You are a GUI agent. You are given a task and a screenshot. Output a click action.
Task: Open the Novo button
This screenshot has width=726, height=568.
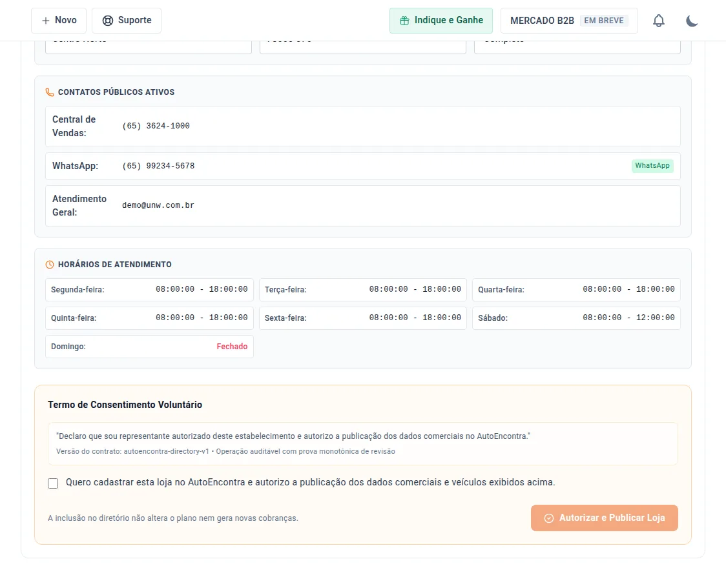59,21
